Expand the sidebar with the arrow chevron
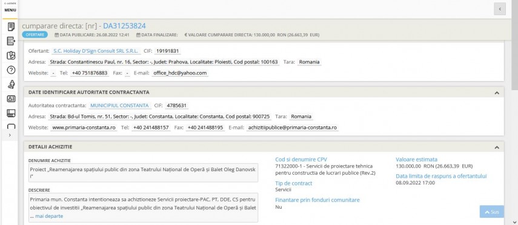 (x=10, y=135)
